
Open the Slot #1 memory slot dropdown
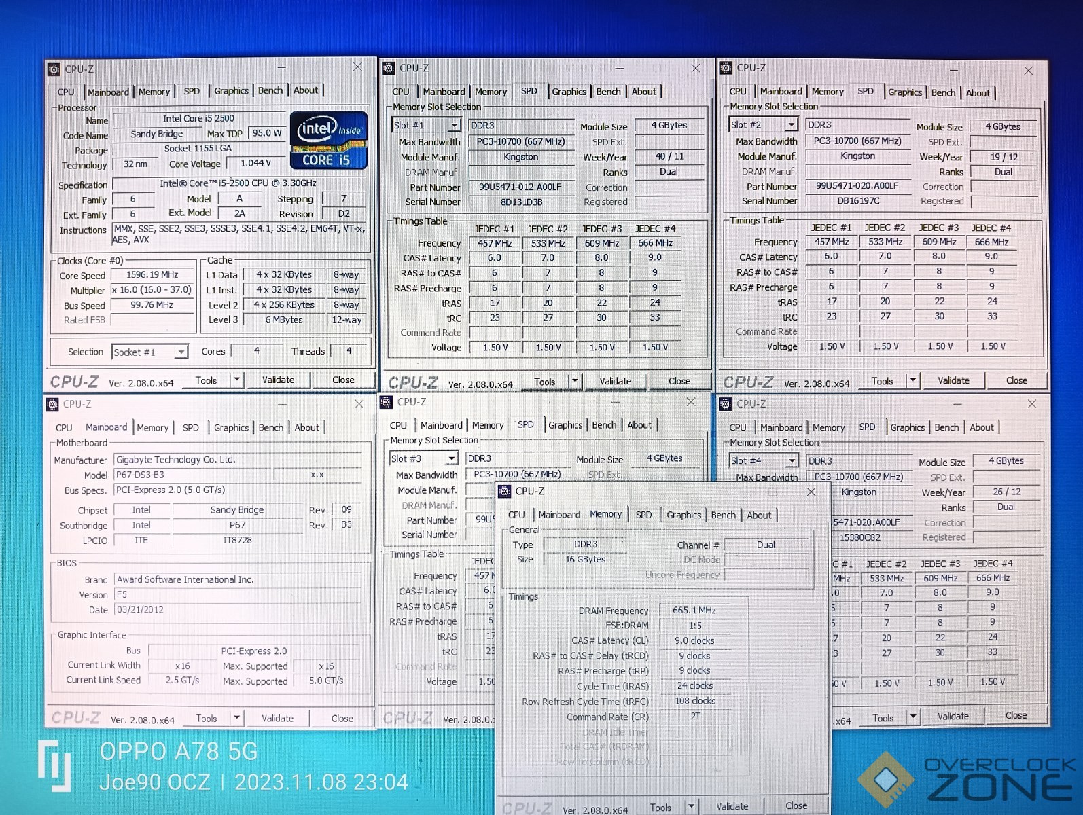pyautogui.click(x=454, y=126)
